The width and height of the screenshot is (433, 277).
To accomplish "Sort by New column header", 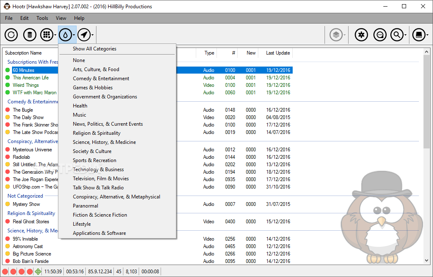I will pos(251,53).
